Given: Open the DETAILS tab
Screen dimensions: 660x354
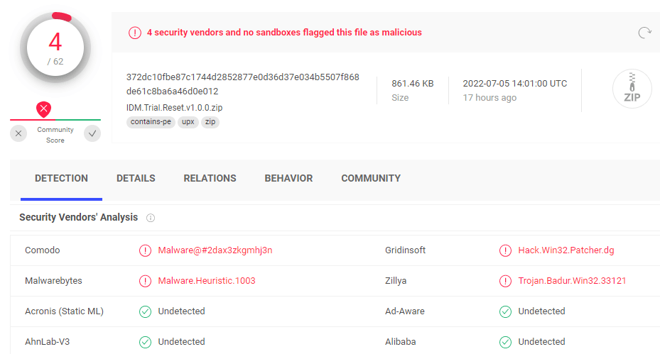Looking at the screenshot, I should pyautogui.click(x=136, y=178).
